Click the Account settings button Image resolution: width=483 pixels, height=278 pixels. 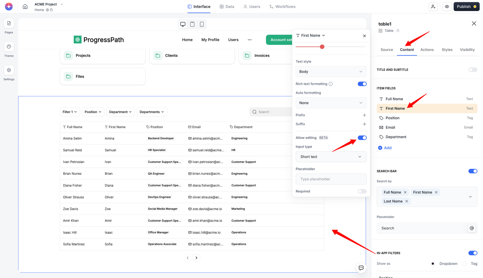[279, 40]
